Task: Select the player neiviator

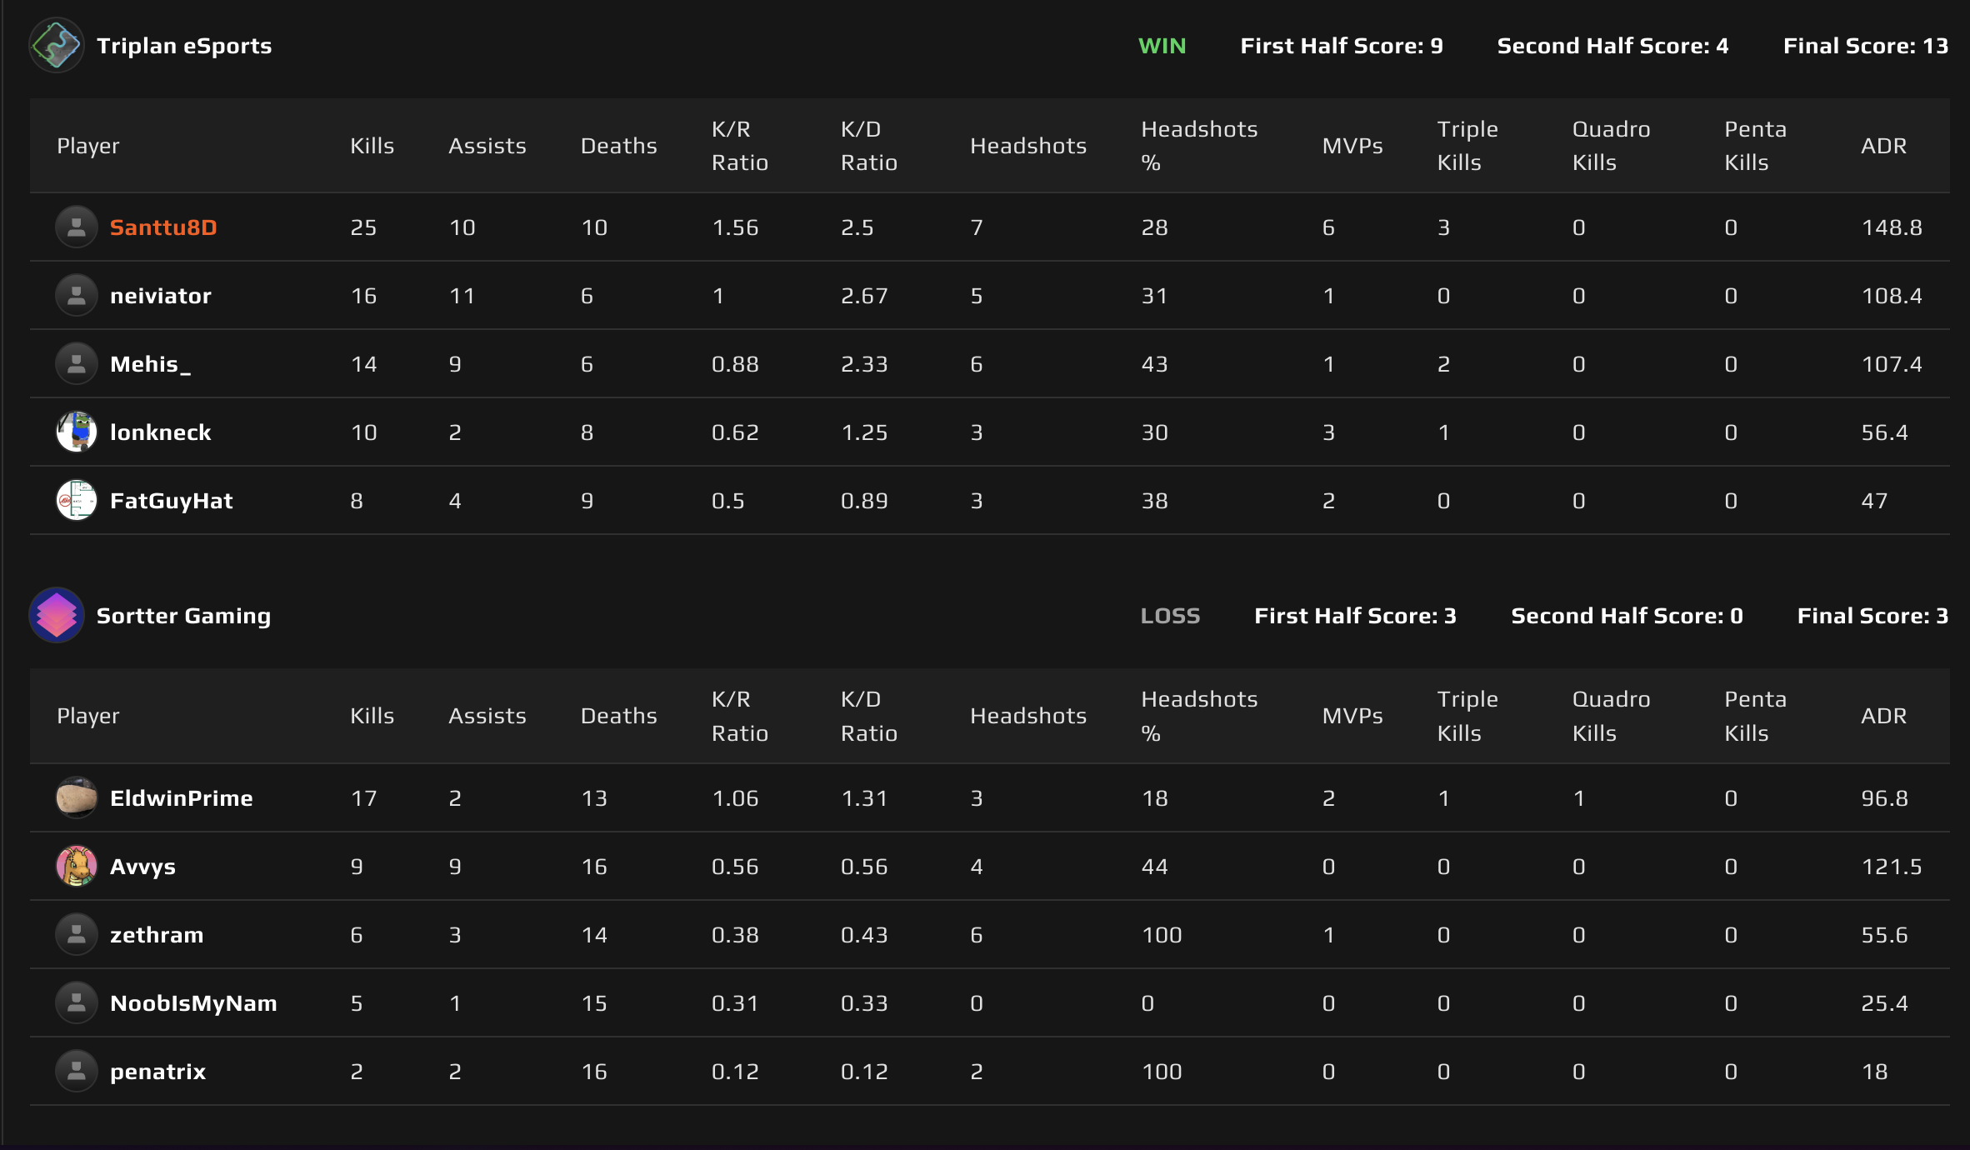Action: (x=161, y=295)
